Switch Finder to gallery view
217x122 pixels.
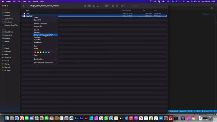(98, 6)
